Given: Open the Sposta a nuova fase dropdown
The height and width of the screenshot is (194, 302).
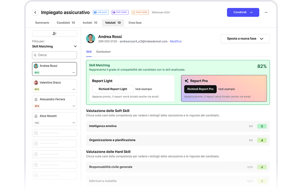Looking at the screenshot, I should click(x=245, y=39).
